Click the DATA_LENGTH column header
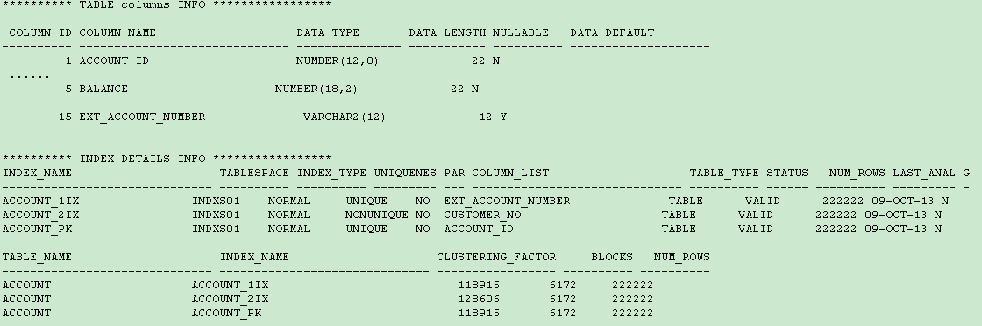982x326 pixels. (447, 32)
